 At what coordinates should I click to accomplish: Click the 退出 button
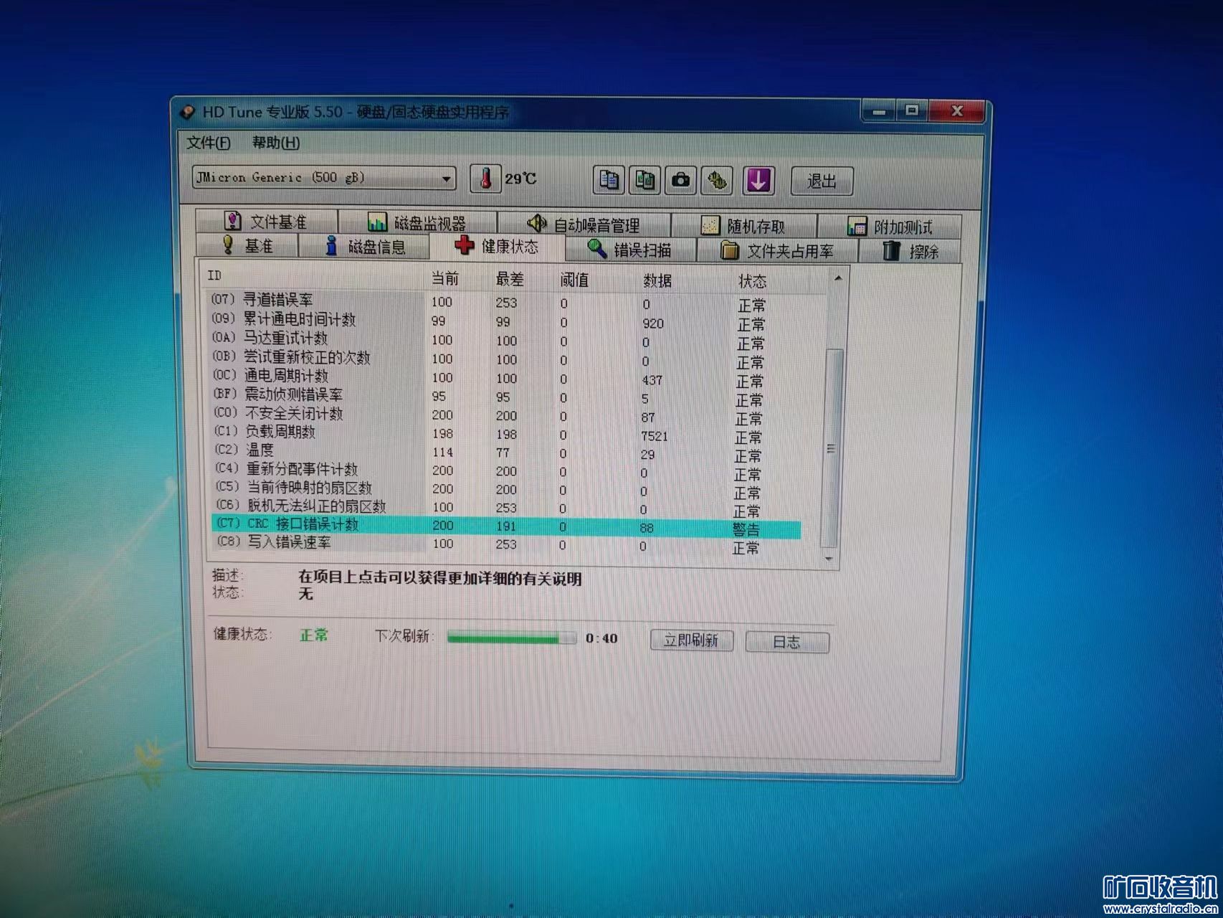pyautogui.click(x=822, y=181)
